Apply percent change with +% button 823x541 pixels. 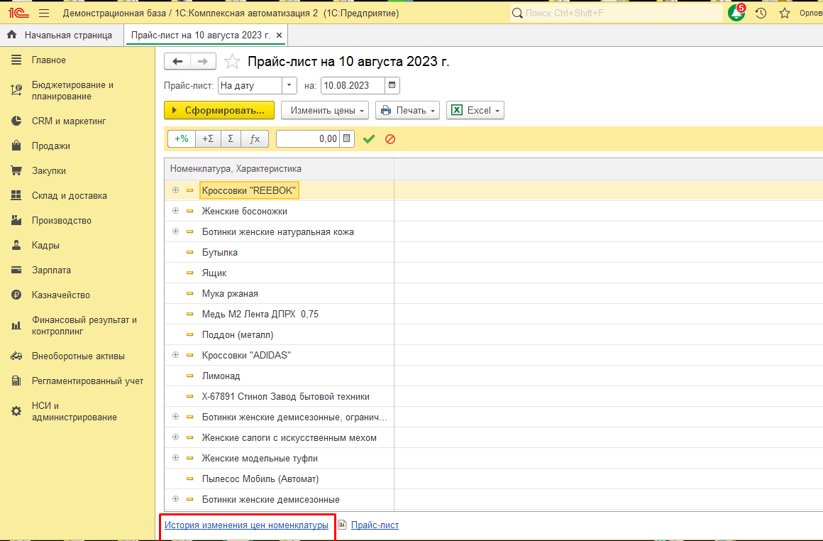[182, 138]
